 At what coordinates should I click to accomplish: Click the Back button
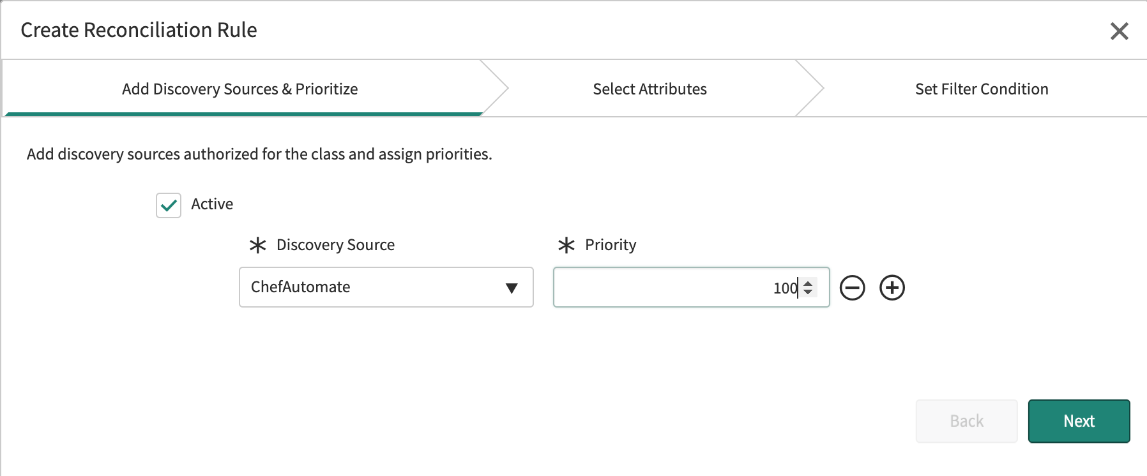(966, 421)
